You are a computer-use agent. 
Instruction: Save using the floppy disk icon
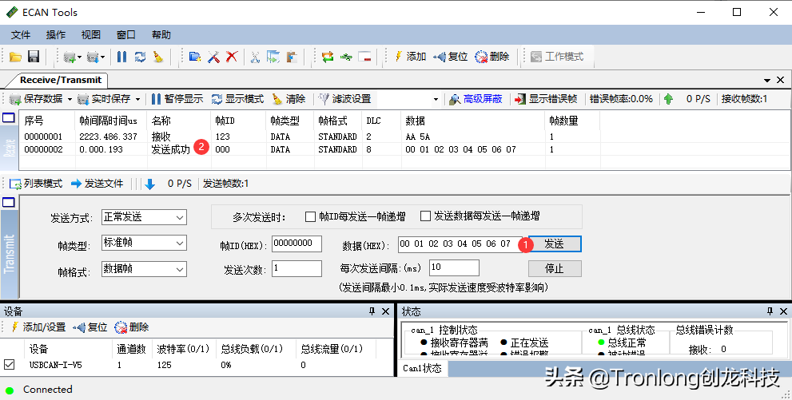34,57
